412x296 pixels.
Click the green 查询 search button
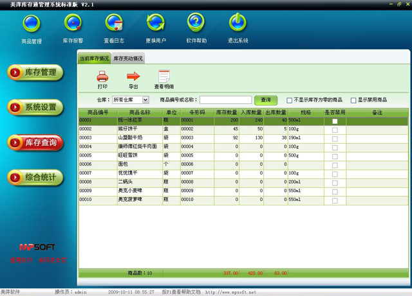266,100
